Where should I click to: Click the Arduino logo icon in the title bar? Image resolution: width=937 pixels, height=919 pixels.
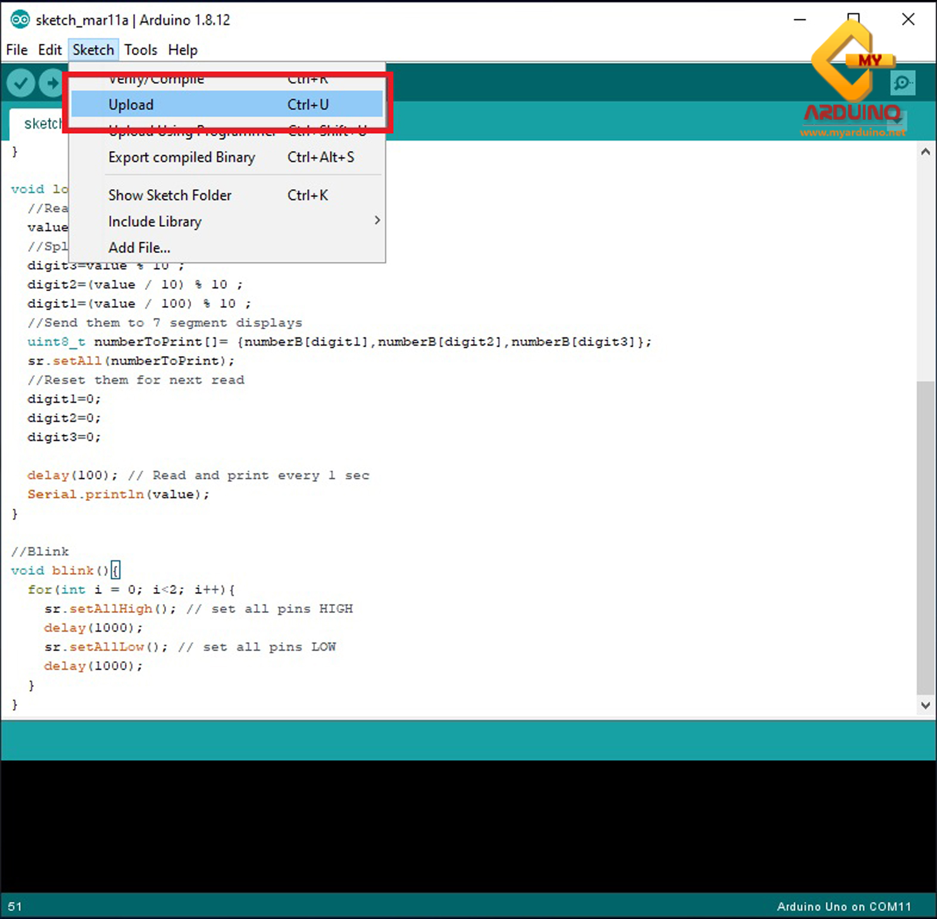pyautogui.click(x=19, y=19)
